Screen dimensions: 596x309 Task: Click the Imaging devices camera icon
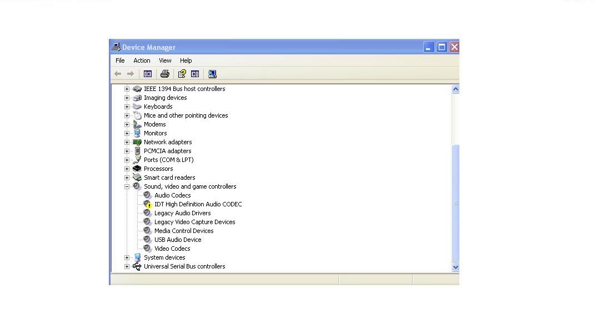(x=137, y=98)
